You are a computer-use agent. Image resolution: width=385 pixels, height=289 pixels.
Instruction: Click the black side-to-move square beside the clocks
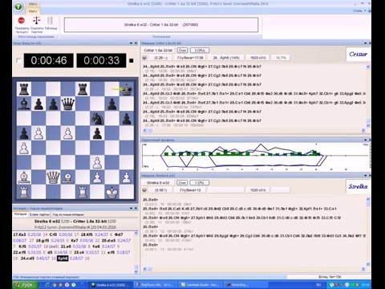pyautogui.click(x=132, y=61)
